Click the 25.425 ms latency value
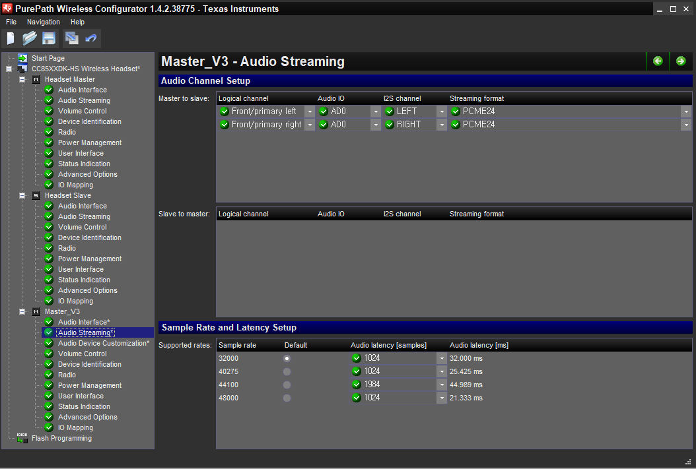Screen dimensions: 696x469 point(466,371)
